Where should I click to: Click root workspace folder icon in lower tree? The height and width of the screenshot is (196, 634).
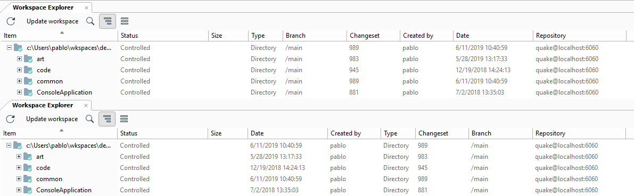pyautogui.click(x=18, y=145)
